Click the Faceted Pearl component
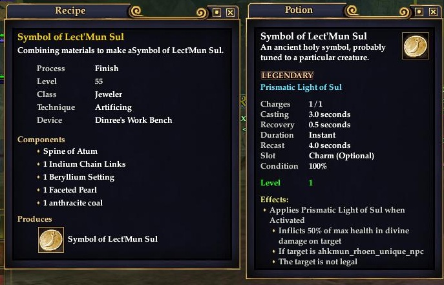Image resolution: width=444 pixels, height=285 pixels. click(70, 190)
